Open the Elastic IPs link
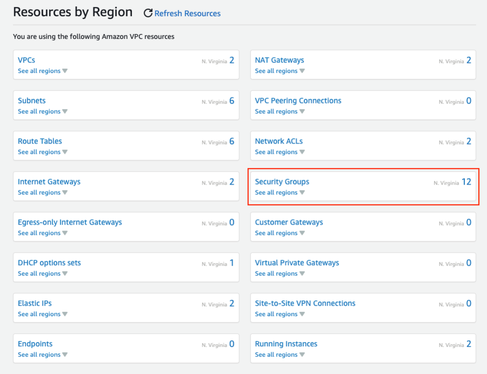The width and height of the screenshot is (487, 374). coord(35,303)
